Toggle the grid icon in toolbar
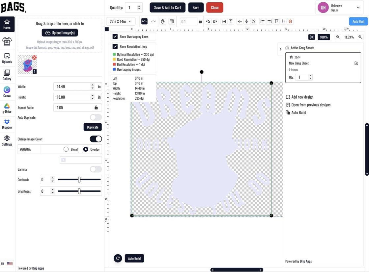 (172, 21)
